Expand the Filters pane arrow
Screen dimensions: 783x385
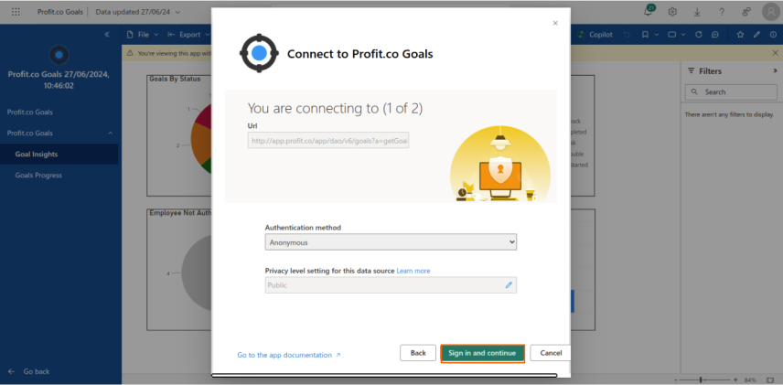pyautogui.click(x=775, y=71)
